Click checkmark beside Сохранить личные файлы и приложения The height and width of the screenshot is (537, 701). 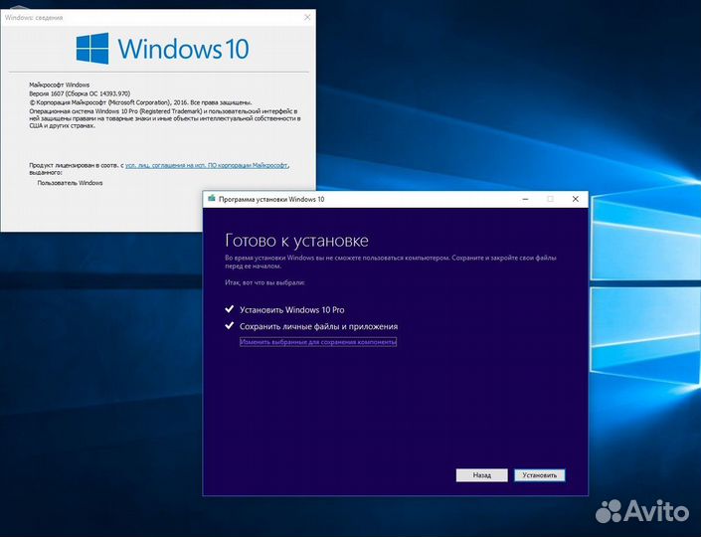coord(230,326)
